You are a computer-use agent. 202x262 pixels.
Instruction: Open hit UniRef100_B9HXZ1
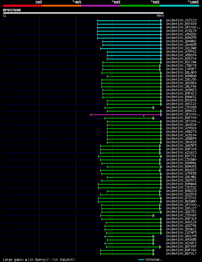181,111
